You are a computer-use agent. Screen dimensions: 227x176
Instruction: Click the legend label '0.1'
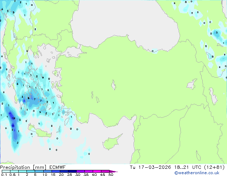tap(4, 175)
